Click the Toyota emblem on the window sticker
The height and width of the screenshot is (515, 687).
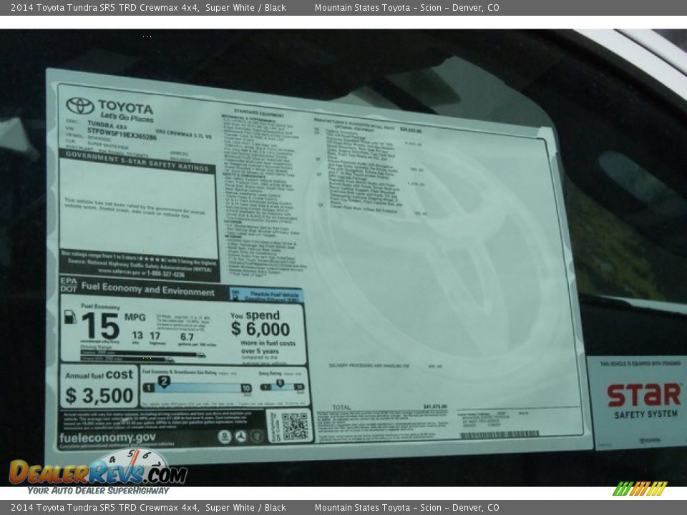80,106
